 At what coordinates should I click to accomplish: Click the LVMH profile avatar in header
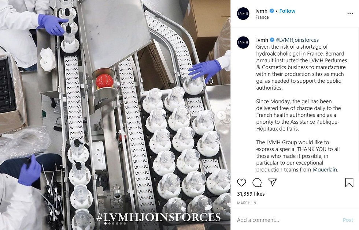(x=243, y=14)
